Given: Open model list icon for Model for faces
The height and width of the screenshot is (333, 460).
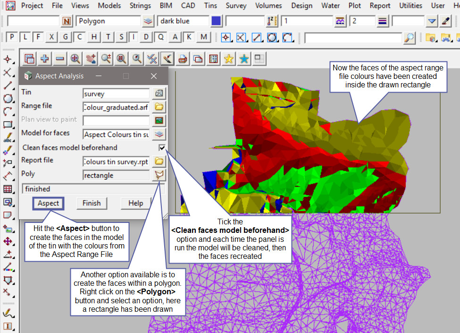Looking at the screenshot, I should pos(159,134).
